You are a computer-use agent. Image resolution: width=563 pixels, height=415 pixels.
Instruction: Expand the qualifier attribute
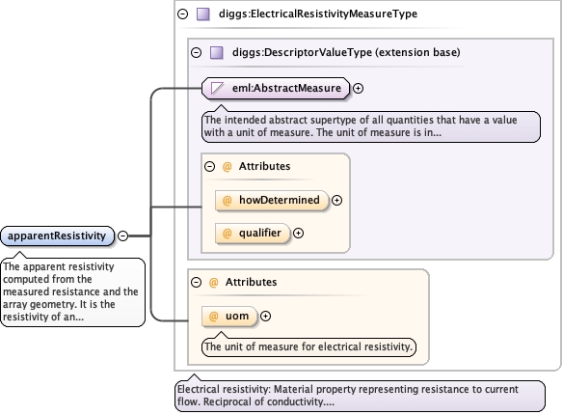[x=299, y=234]
